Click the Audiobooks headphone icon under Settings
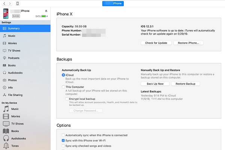The width and height of the screenshot is (225, 150). click(x=4, y=73)
